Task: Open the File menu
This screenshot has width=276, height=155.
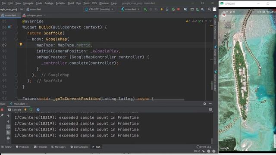Action: (x=3, y=3)
